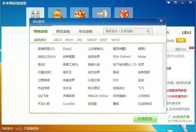Screen dimensions: 196x132
Task: Select game 星际争霸2
Action: point(120,49)
